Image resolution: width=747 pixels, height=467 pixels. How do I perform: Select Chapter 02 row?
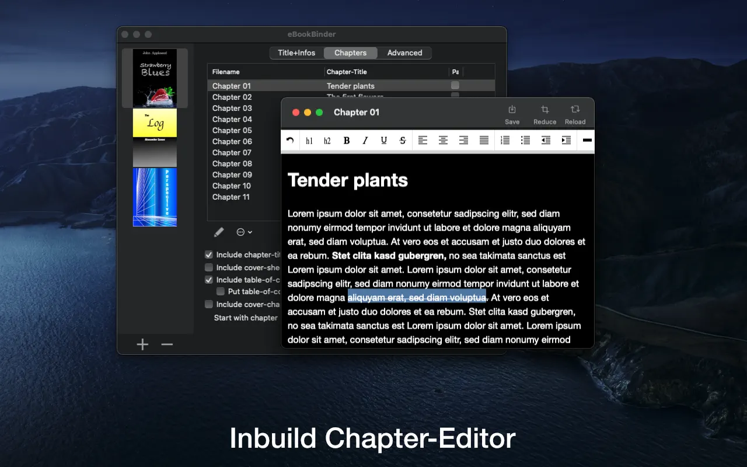pyautogui.click(x=244, y=97)
